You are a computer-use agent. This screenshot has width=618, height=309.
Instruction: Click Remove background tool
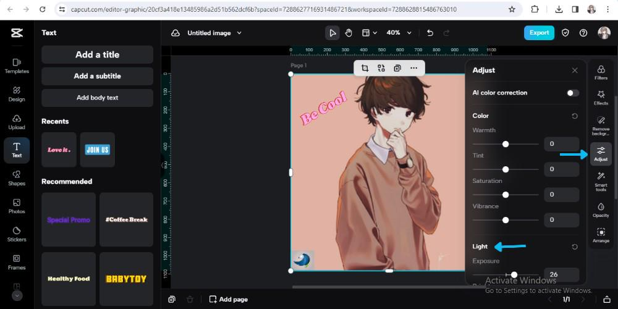click(601, 125)
